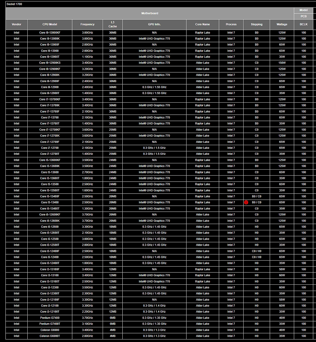Select the Core i3-12300T cell
This screenshot has width=316, height=342.
50,294
